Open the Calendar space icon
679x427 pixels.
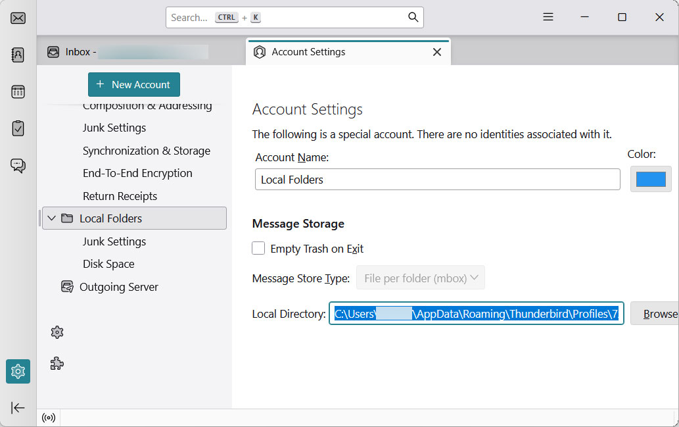(18, 92)
